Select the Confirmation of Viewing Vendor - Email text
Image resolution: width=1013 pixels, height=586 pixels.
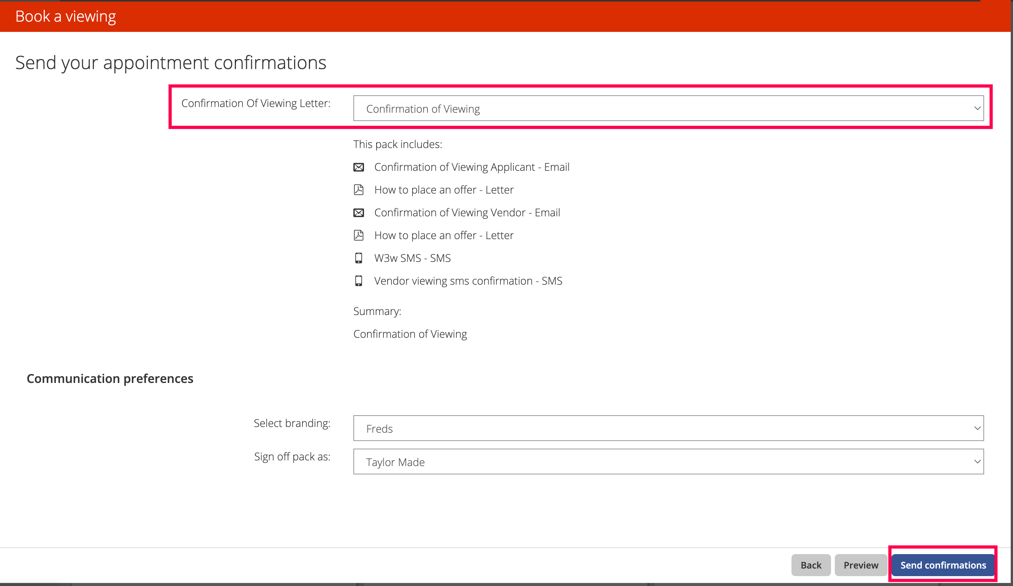467,213
